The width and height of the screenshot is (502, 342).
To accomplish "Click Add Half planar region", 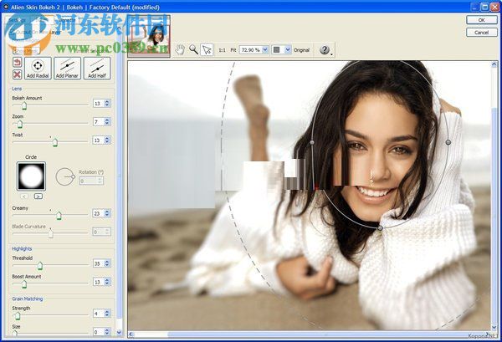I will pyautogui.click(x=97, y=69).
